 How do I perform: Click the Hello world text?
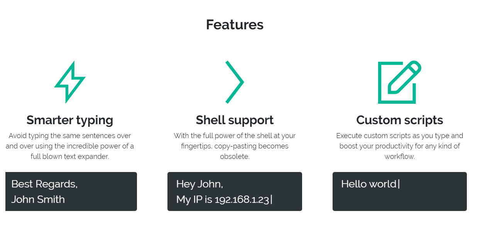coord(369,184)
